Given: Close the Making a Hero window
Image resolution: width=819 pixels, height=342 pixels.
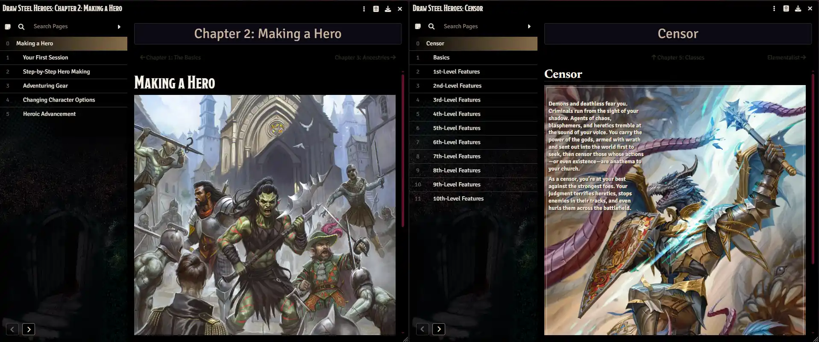Looking at the screenshot, I should [x=400, y=9].
